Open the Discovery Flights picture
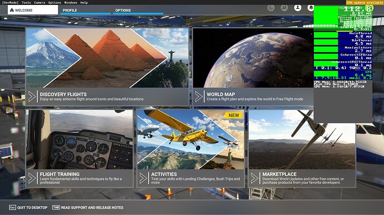Image resolution: width=384 pixels, height=215 pixels. [x=107, y=58]
